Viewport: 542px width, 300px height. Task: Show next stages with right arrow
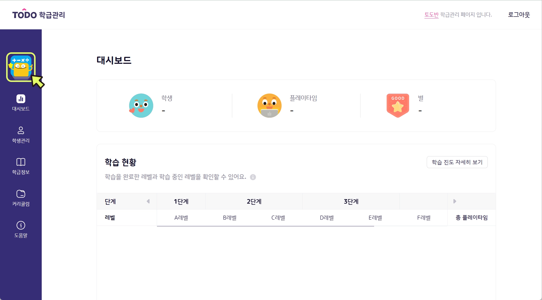(455, 201)
